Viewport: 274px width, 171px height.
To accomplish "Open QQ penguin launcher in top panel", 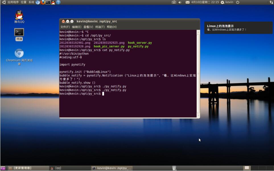I will pyautogui.click(x=53, y=2).
